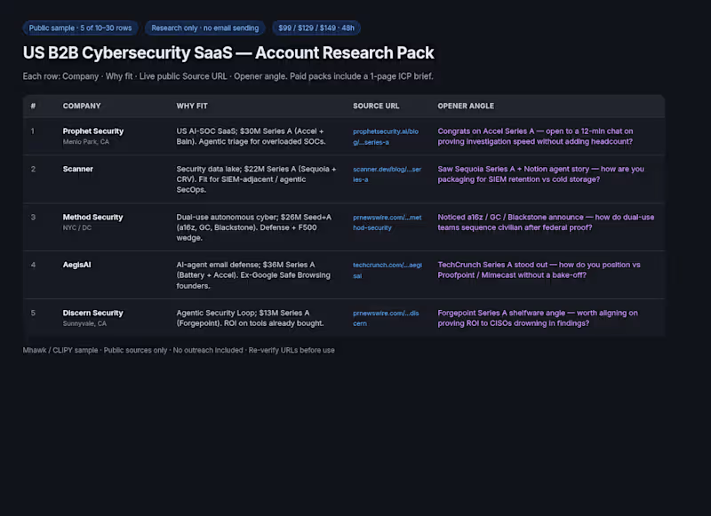Click the '#' column header
711x516 pixels.
point(33,106)
